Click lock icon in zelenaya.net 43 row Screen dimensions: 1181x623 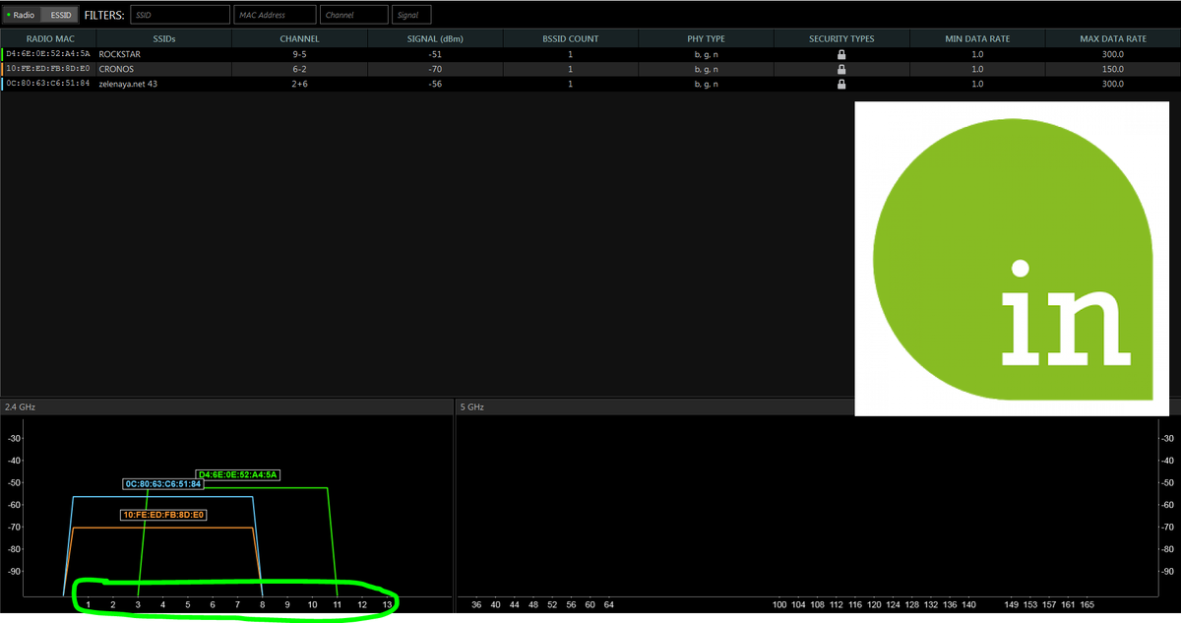[841, 84]
